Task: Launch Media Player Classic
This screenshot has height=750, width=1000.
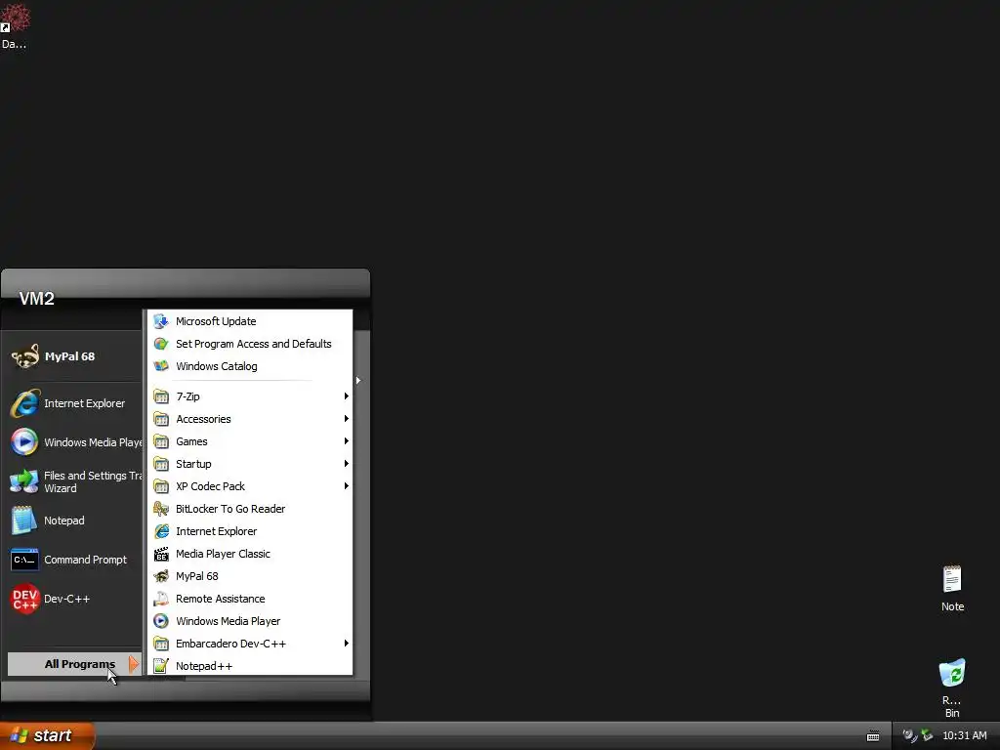Action: click(x=249, y=554)
